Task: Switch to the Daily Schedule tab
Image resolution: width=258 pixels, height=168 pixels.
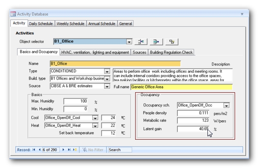Action: click(x=41, y=24)
